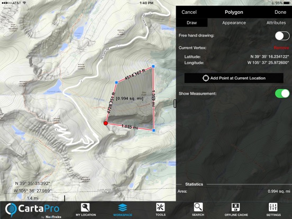The height and width of the screenshot is (219, 292).
Task: Select the top-right blue polygon vertex
Action: point(153,66)
